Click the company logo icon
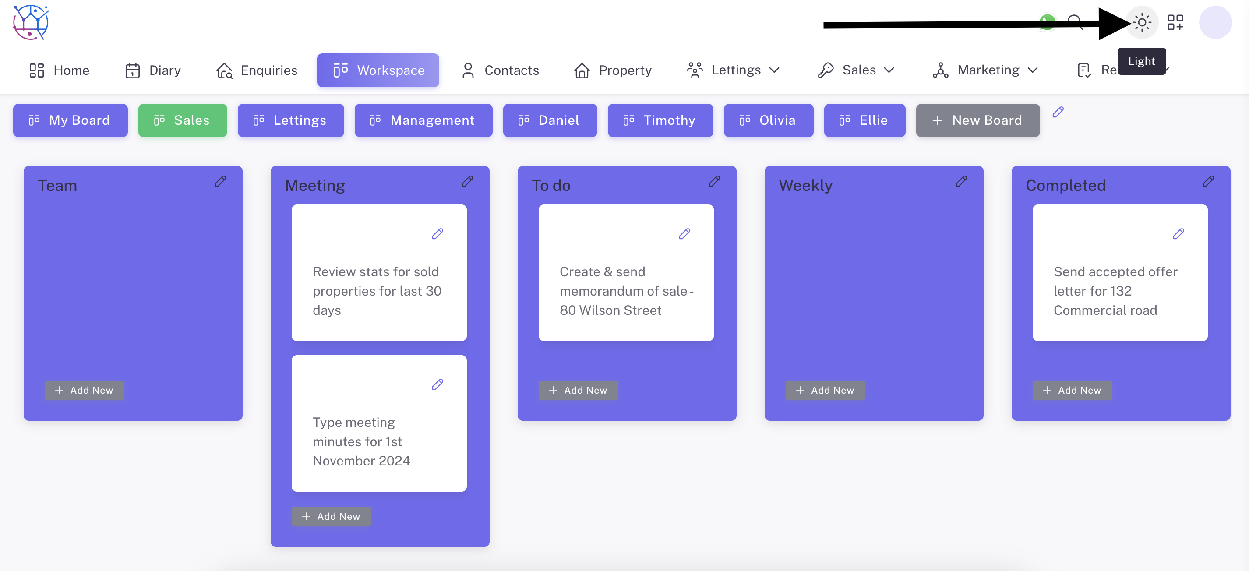The width and height of the screenshot is (1249, 571). click(x=31, y=22)
